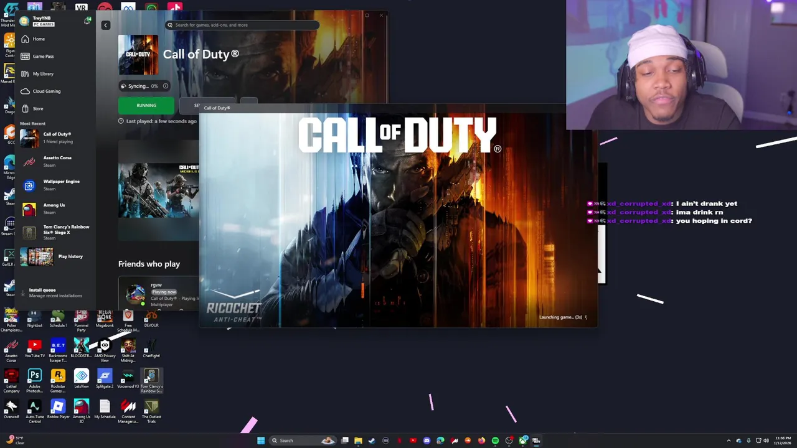Open Store in Xbox sidebar
The image size is (797, 448).
pyautogui.click(x=56, y=108)
